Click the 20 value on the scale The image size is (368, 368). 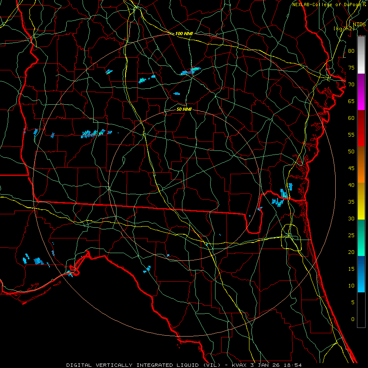[351, 252]
